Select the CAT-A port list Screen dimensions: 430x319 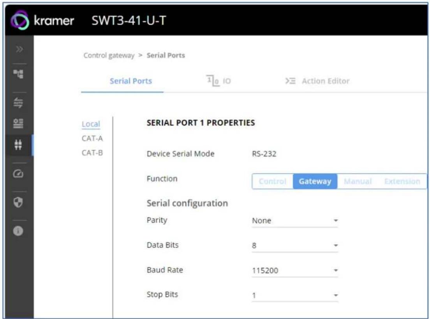pos(92,138)
